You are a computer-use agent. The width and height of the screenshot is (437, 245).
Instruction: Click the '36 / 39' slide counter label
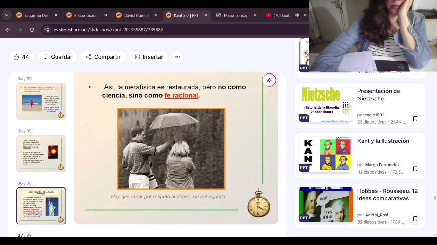click(x=25, y=183)
